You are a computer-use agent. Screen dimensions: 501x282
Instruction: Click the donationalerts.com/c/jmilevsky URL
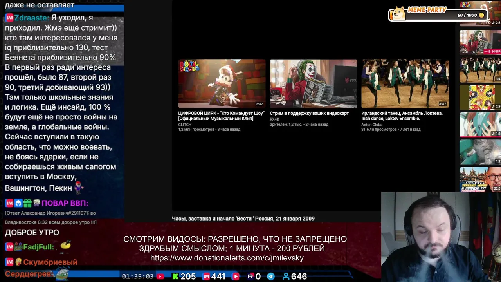coord(227,258)
